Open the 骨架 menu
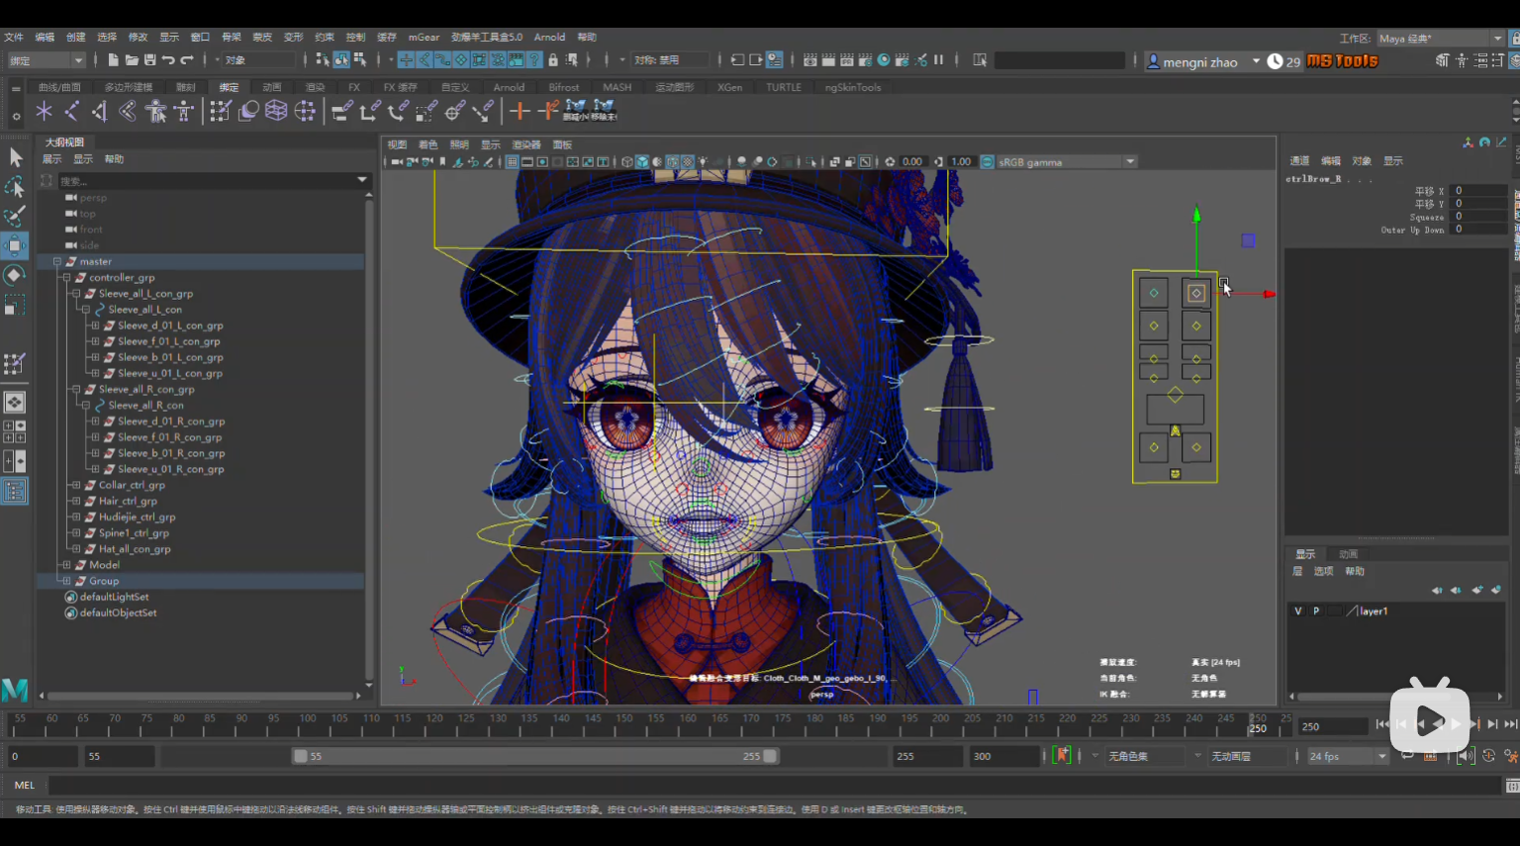 [231, 38]
